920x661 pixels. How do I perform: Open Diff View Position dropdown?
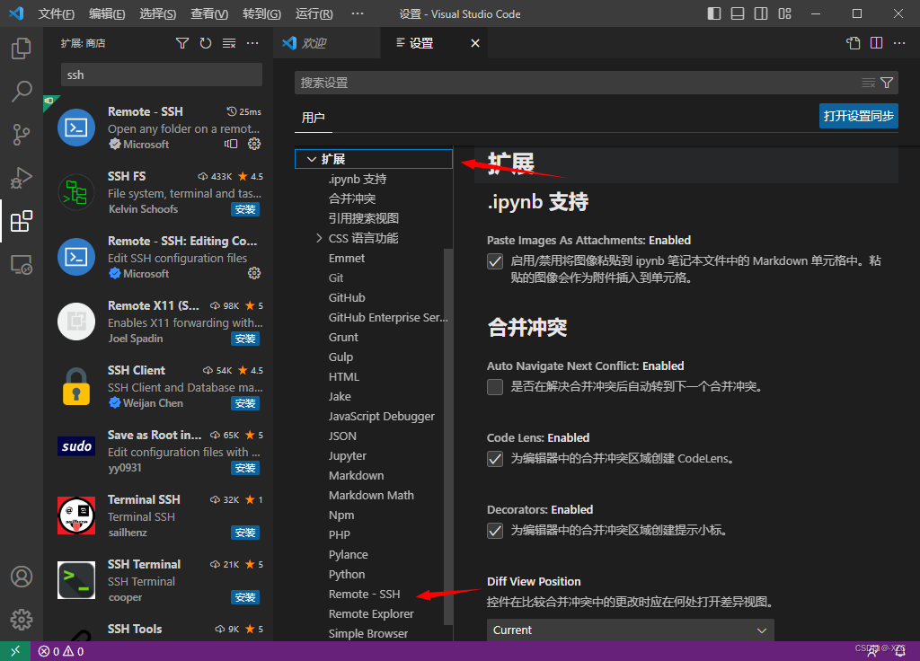click(x=630, y=630)
